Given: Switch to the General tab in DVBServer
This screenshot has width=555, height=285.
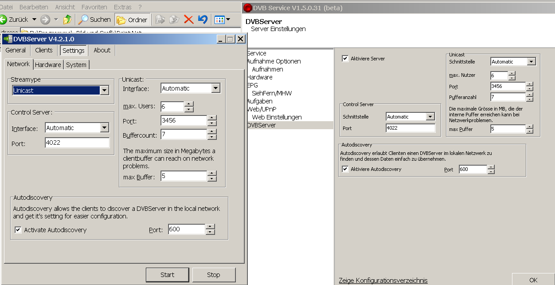Looking at the screenshot, I should point(16,50).
